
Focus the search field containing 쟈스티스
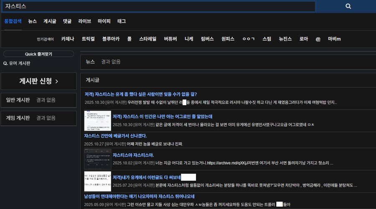coord(159,6)
